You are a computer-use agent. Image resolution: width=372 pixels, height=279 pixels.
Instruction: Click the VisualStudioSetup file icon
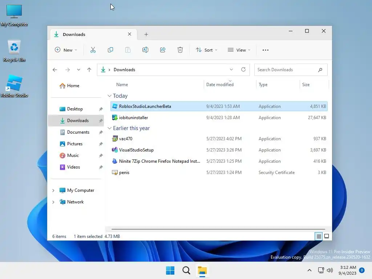coord(115,150)
